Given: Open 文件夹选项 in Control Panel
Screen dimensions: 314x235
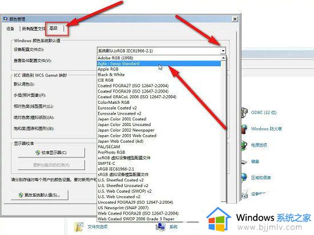Looking at the screenshot, I should [98, 226].
